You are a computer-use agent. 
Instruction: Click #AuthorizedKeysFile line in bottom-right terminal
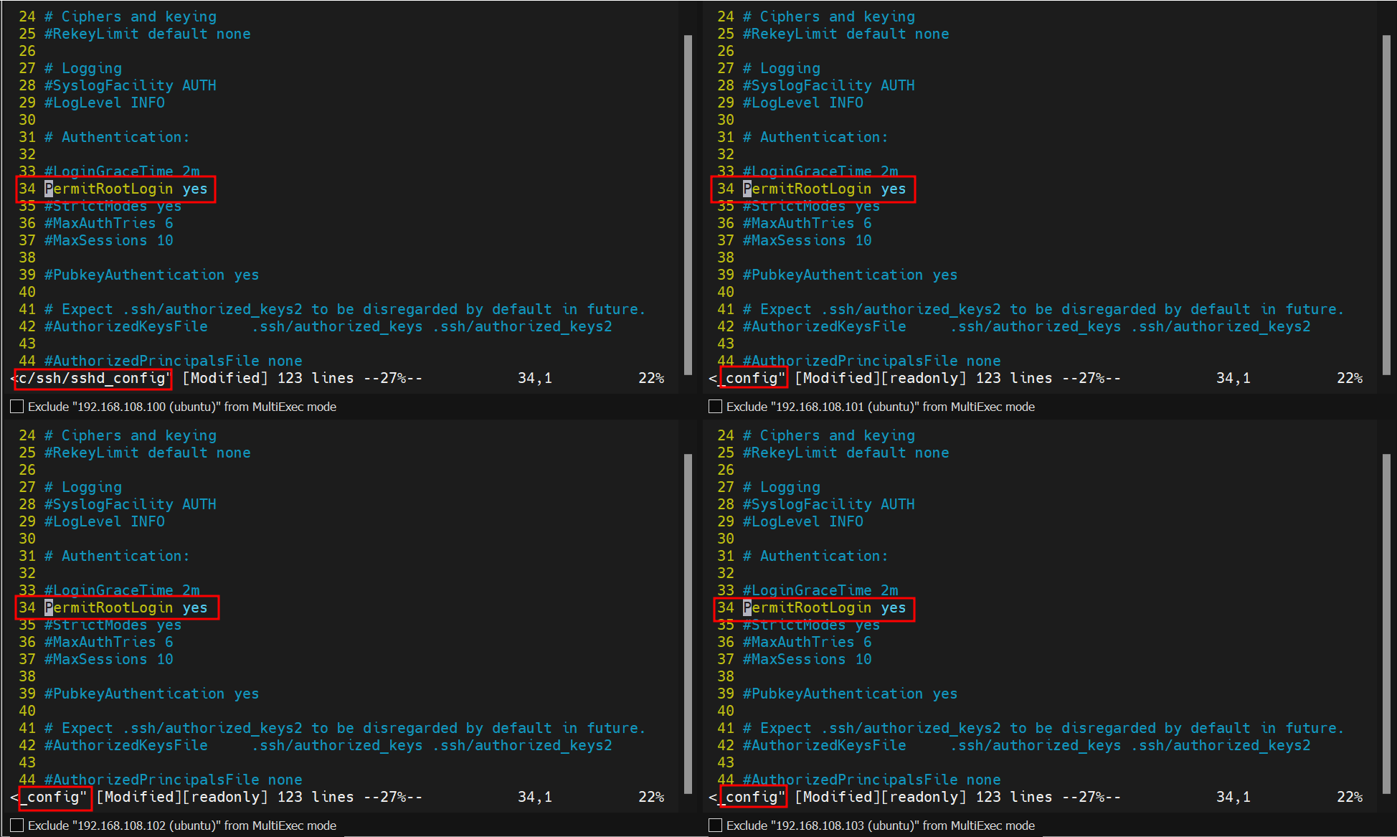tap(824, 745)
